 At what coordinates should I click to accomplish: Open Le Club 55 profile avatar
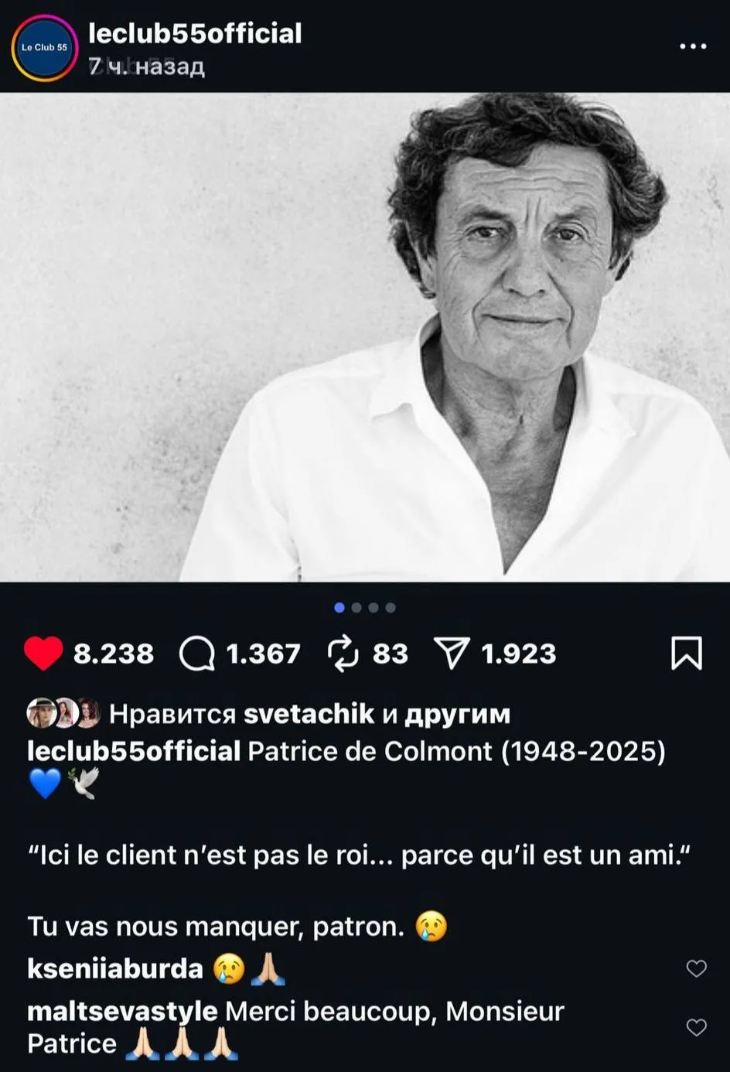click(x=44, y=47)
